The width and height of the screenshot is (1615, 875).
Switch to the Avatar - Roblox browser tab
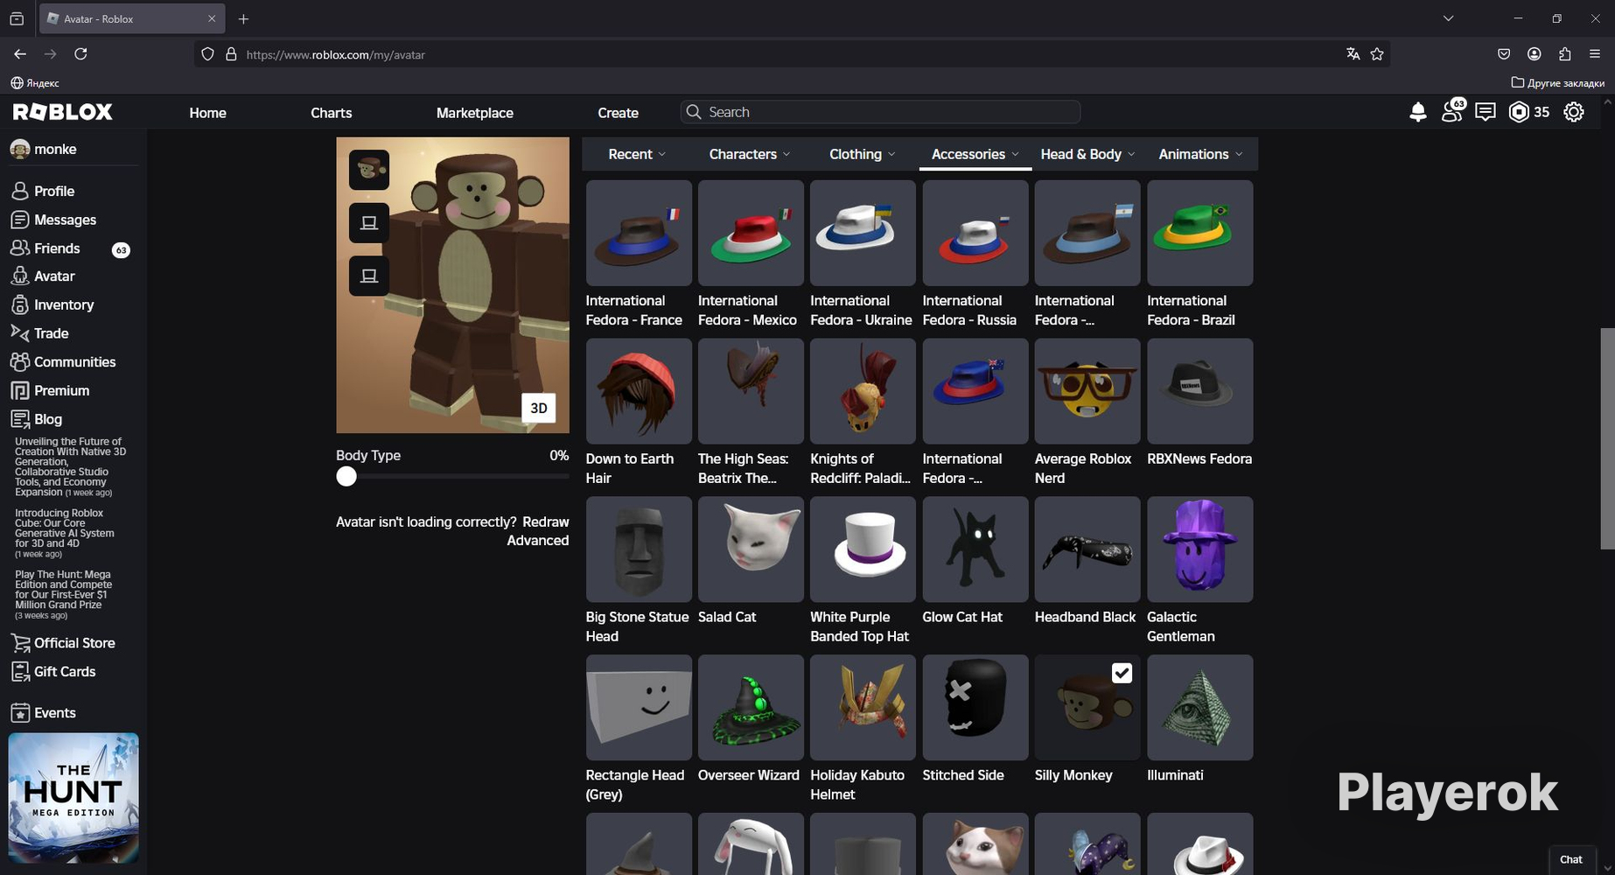(132, 18)
